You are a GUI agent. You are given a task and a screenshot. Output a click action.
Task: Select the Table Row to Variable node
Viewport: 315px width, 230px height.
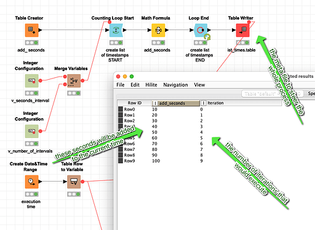pyautogui.click(x=74, y=182)
